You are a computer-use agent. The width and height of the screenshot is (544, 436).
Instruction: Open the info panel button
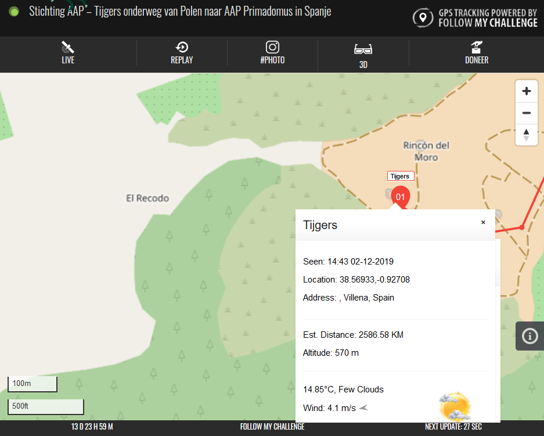[529, 336]
